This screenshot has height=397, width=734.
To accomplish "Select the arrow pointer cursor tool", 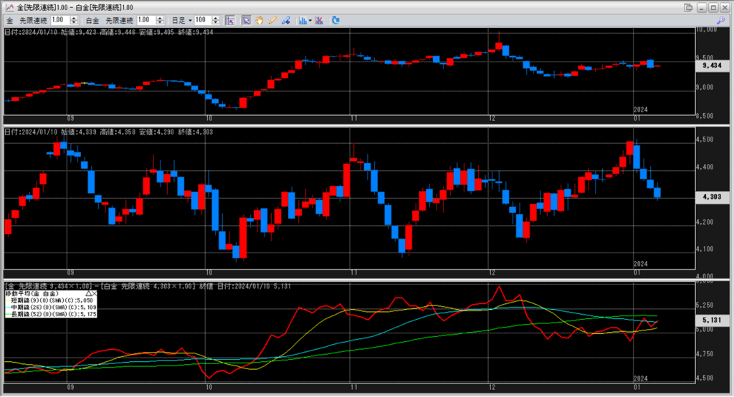I will pyautogui.click(x=246, y=20).
